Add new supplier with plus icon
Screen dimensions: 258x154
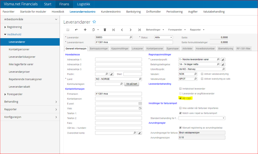pyautogui.click(x=85, y=30)
